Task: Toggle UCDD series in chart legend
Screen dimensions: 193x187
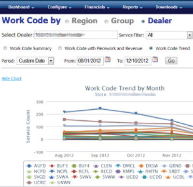Action: point(152,177)
